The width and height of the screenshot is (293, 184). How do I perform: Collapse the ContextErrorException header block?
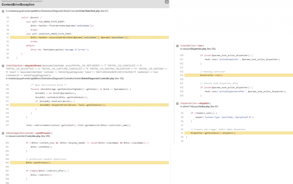[x=167, y=2]
